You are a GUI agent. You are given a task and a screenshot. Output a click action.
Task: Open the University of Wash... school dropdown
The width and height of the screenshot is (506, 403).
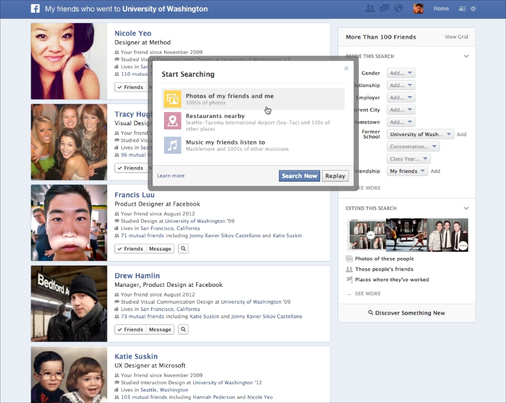tap(420, 134)
